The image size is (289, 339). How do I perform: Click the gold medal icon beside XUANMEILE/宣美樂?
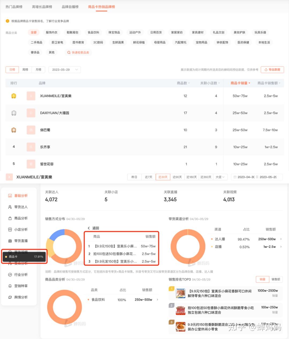pyautogui.click(x=14, y=96)
